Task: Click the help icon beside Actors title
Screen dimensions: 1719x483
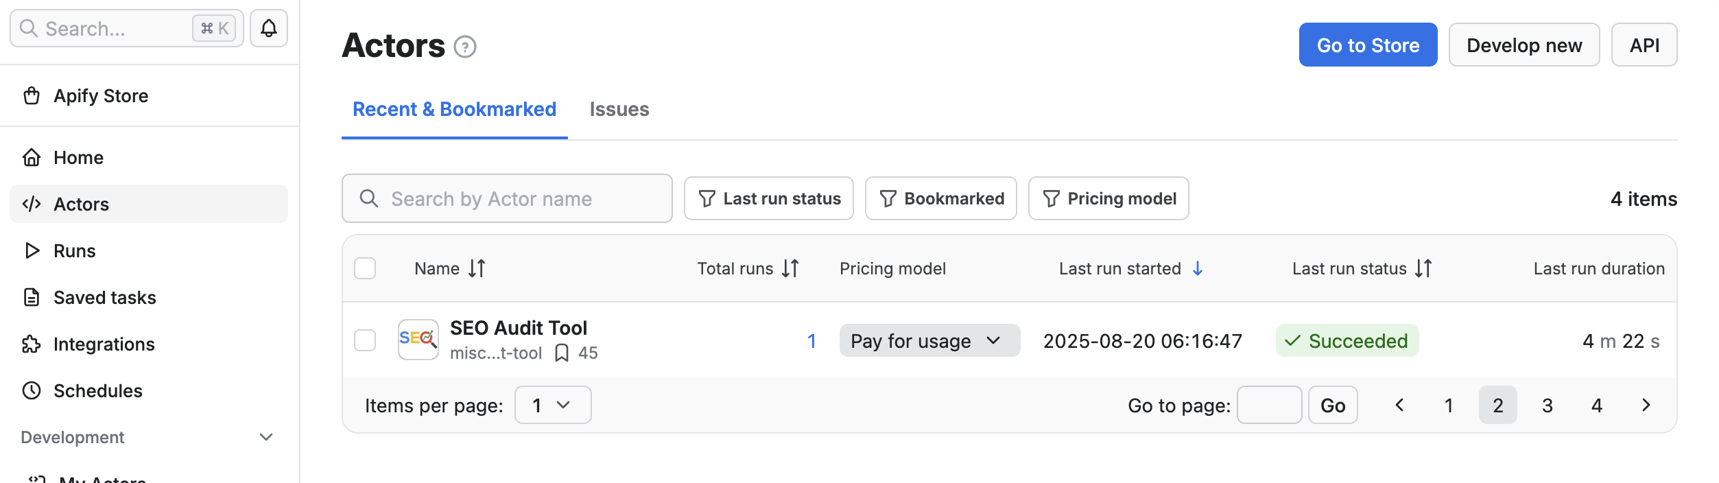Action: pyautogui.click(x=465, y=47)
